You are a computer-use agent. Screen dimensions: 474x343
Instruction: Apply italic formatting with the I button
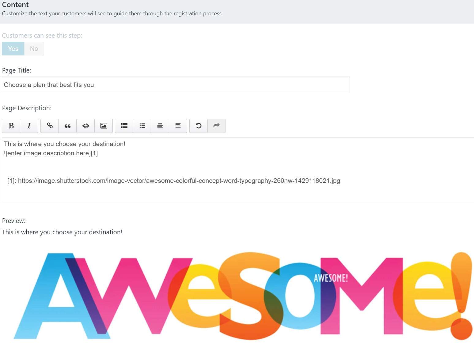coord(29,126)
